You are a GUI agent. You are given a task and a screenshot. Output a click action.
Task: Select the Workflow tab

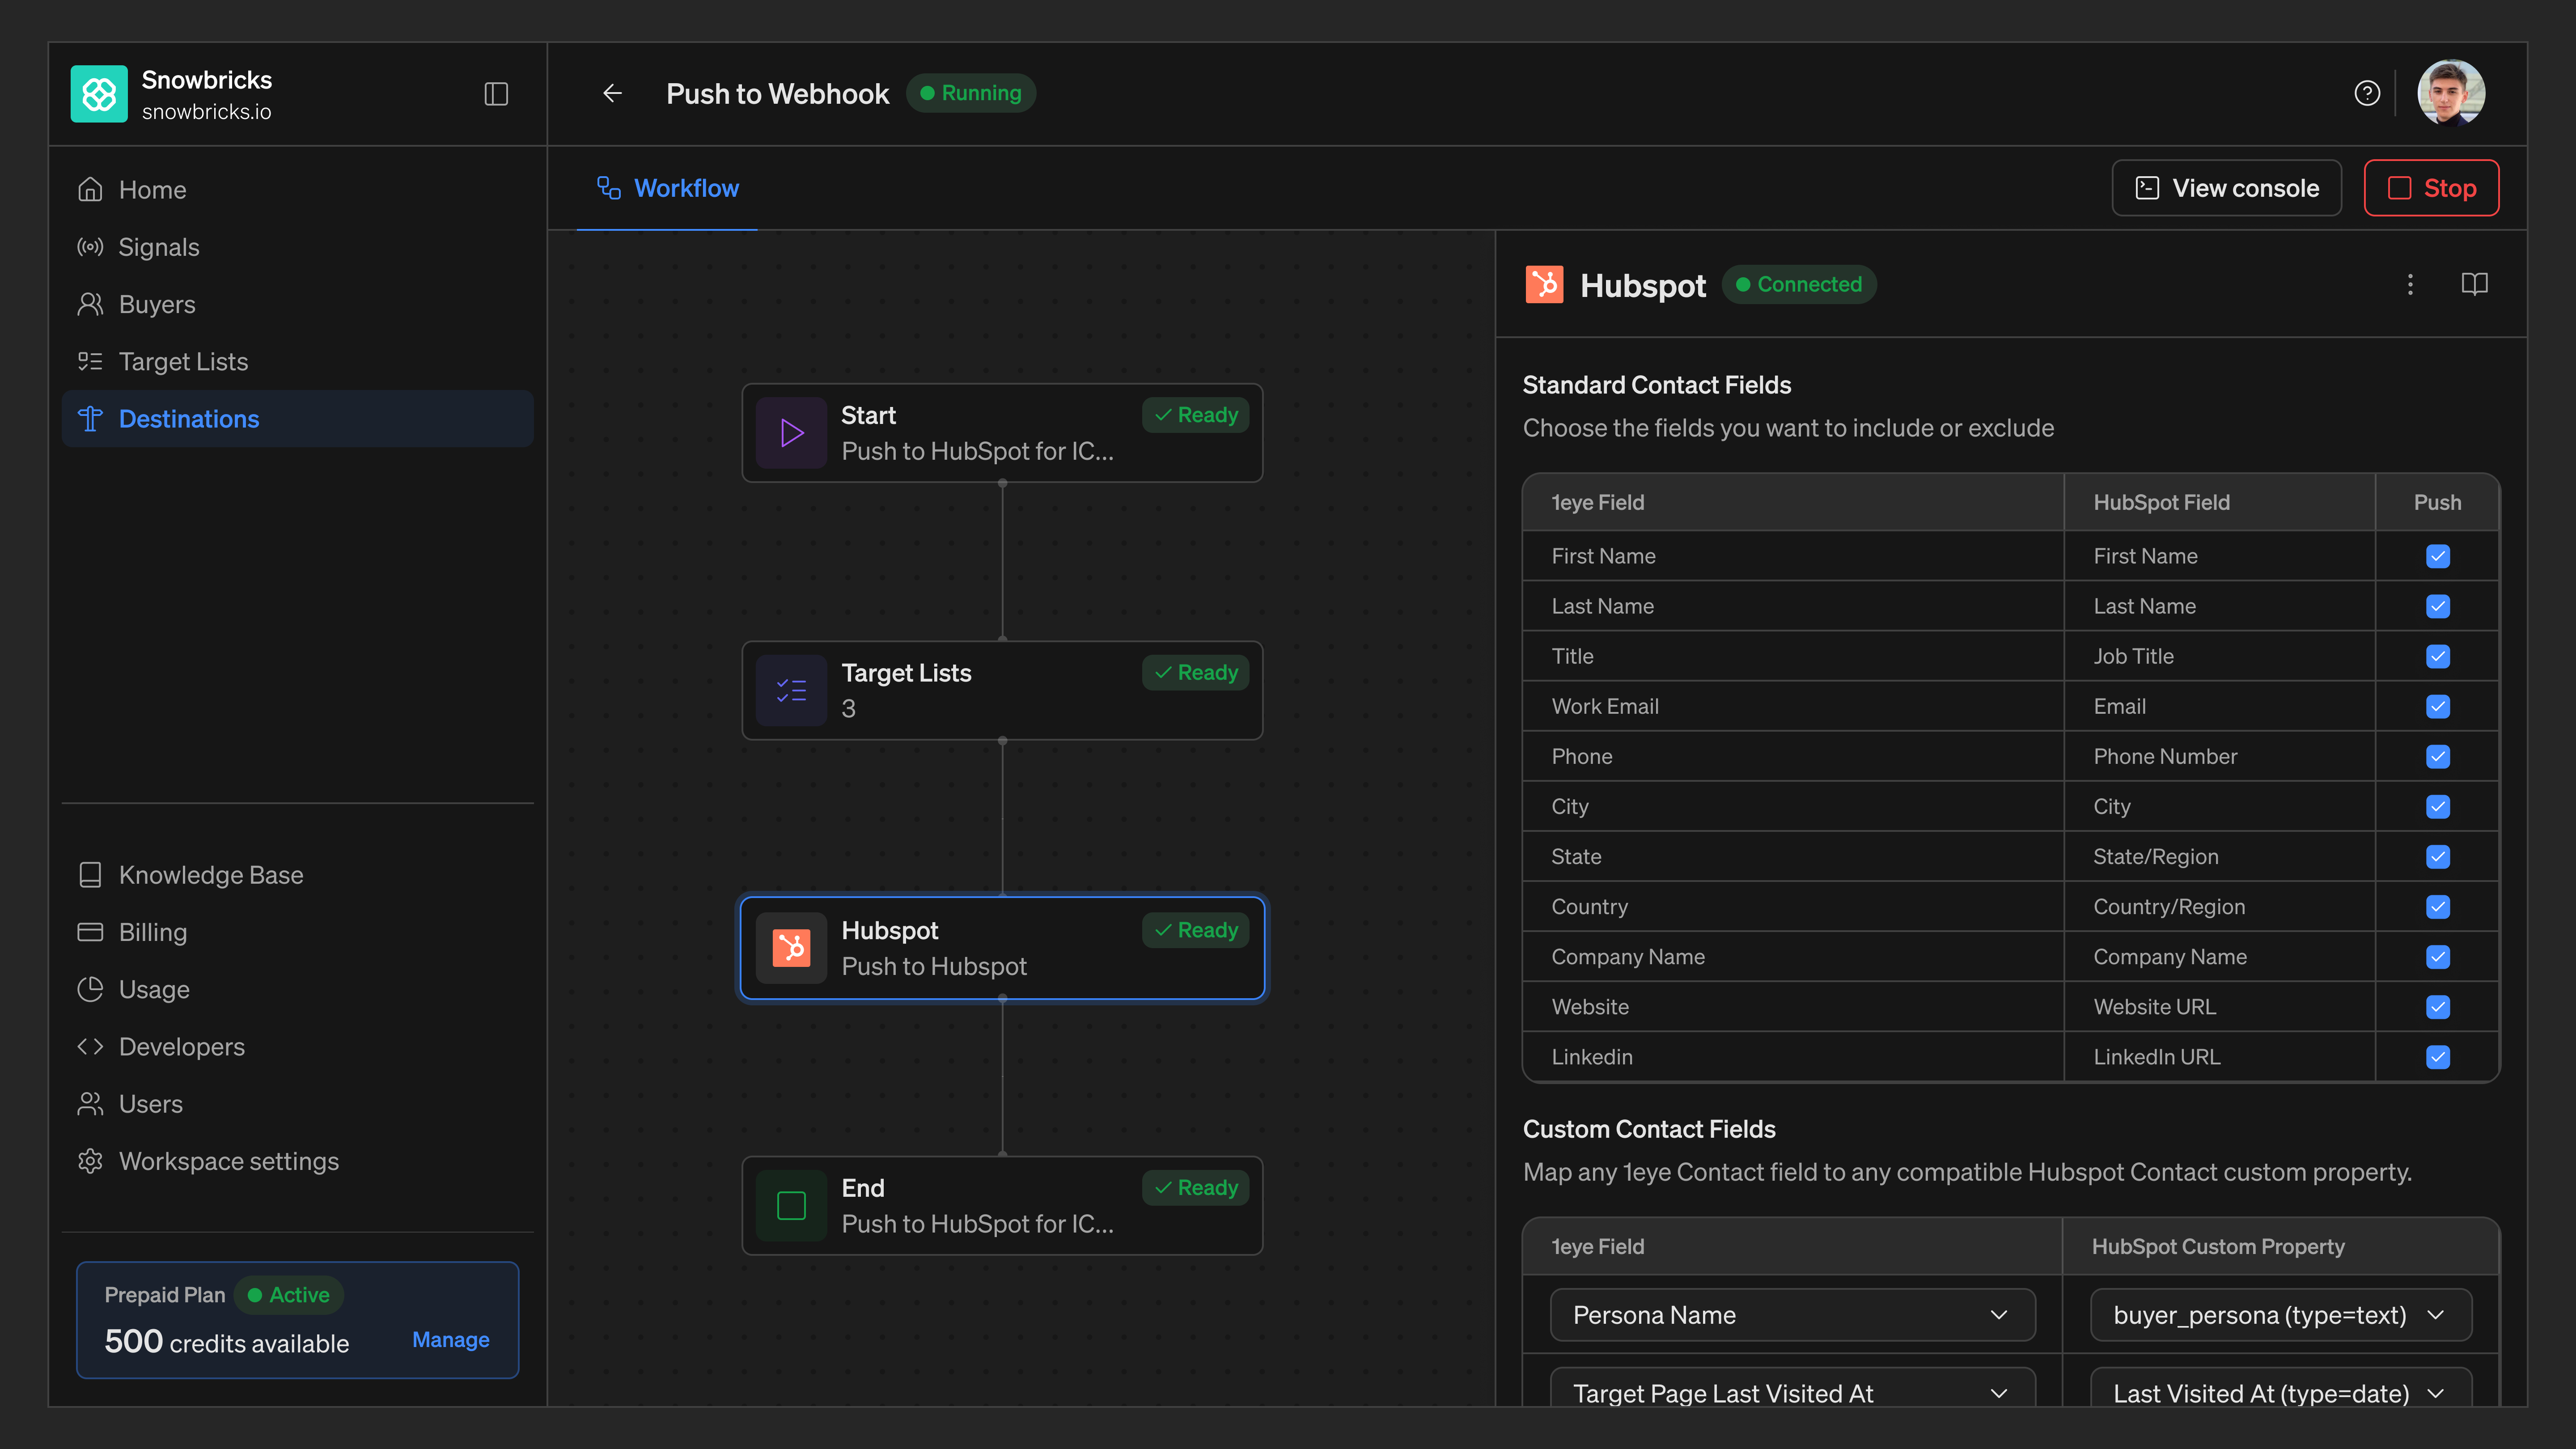[x=667, y=188]
